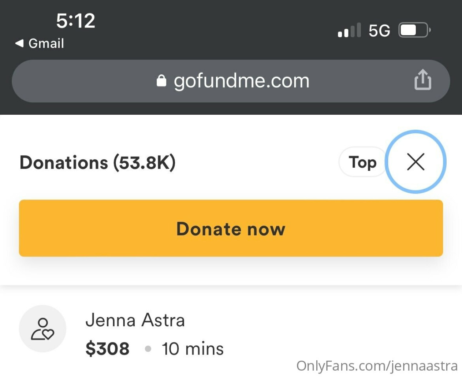Tap the cellular signal bars icon
This screenshot has width=462, height=386.
tap(349, 30)
